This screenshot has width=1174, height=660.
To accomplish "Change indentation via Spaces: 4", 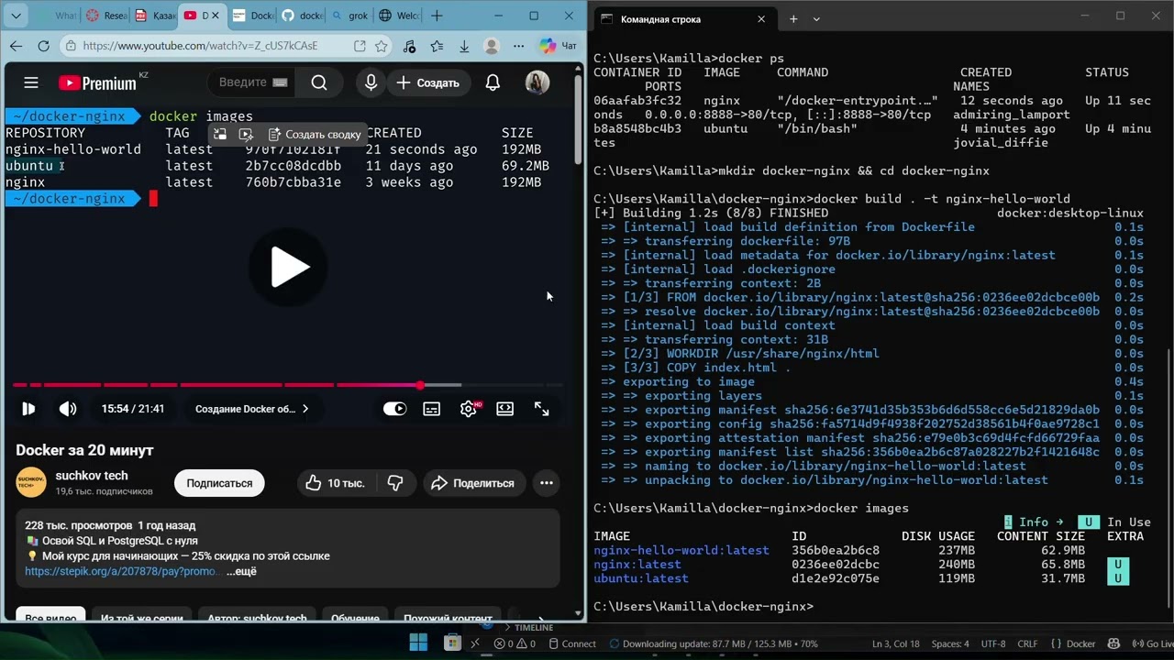I will [950, 643].
